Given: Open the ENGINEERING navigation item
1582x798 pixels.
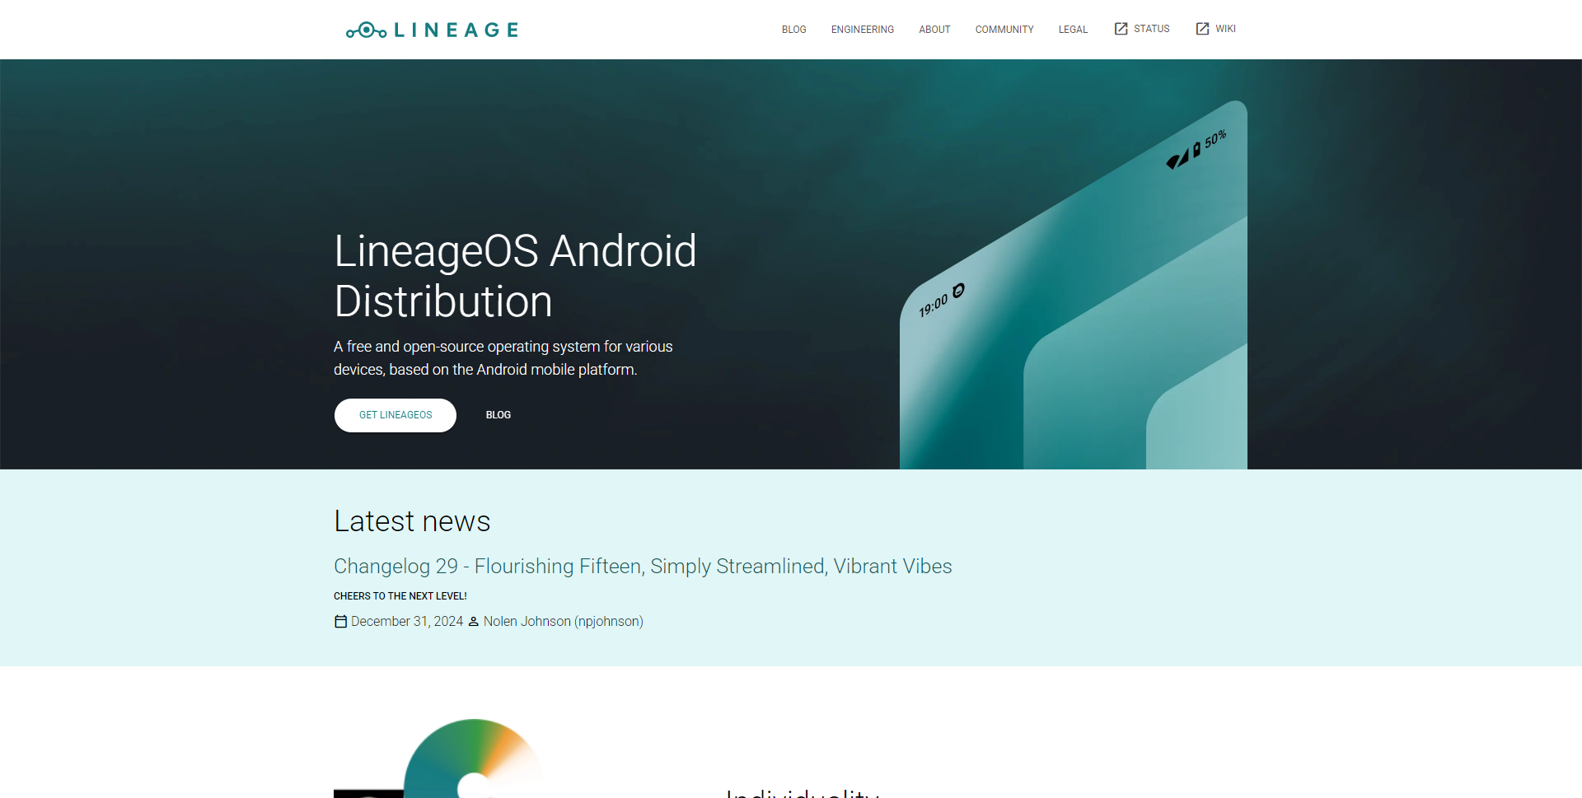Looking at the screenshot, I should (862, 30).
